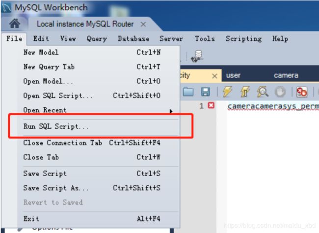Screen dimensions: 319x233
Task: Switch to the user query tab
Action: click(x=233, y=76)
